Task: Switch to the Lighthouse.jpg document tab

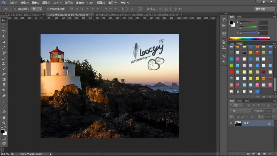Action: point(68,15)
